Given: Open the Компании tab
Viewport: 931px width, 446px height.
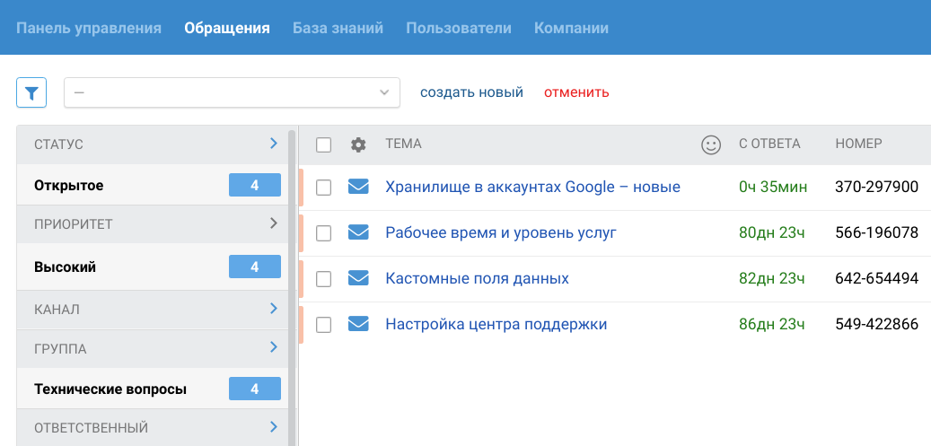Looking at the screenshot, I should point(571,28).
